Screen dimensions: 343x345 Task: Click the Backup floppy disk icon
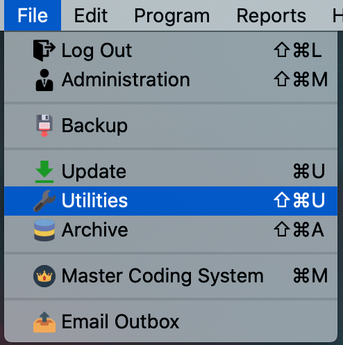[44, 126]
